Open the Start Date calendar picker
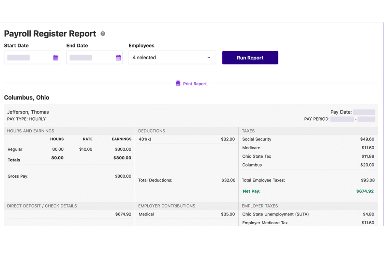 point(56,57)
